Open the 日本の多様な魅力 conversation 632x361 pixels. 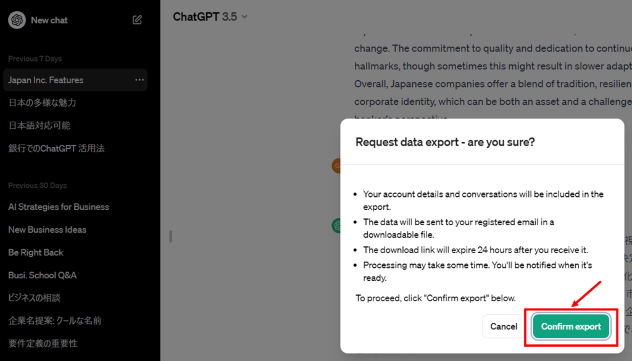(43, 102)
